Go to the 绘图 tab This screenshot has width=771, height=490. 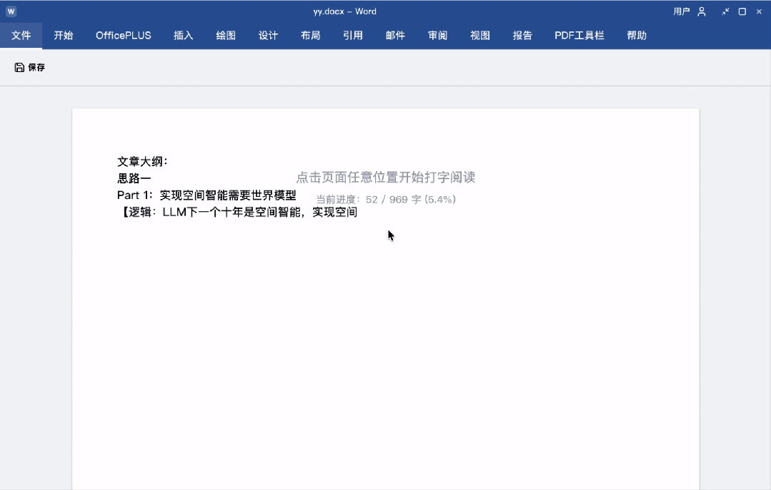pos(226,35)
